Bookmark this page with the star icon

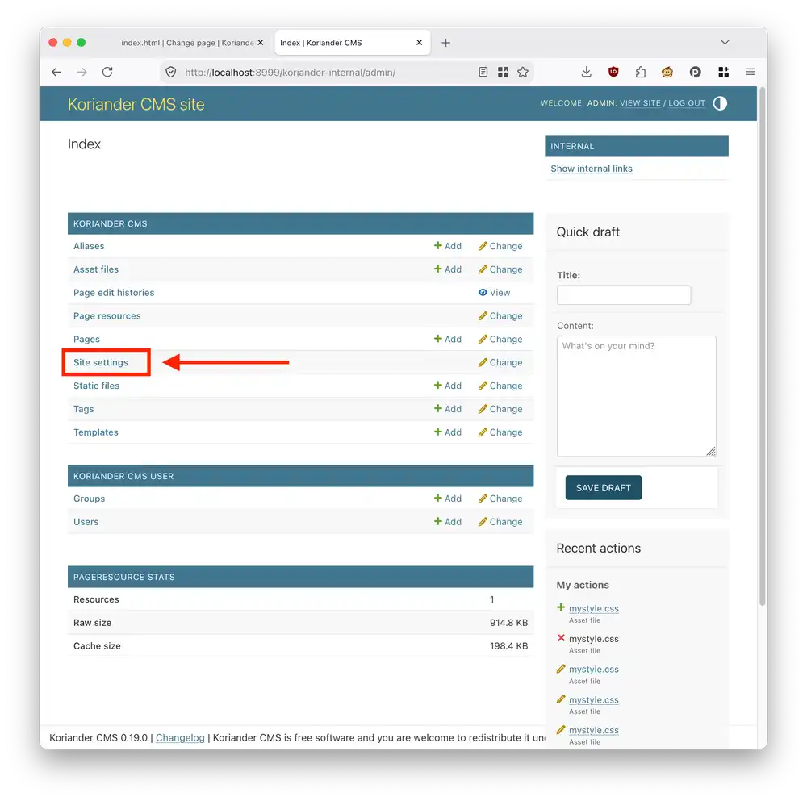tap(523, 72)
